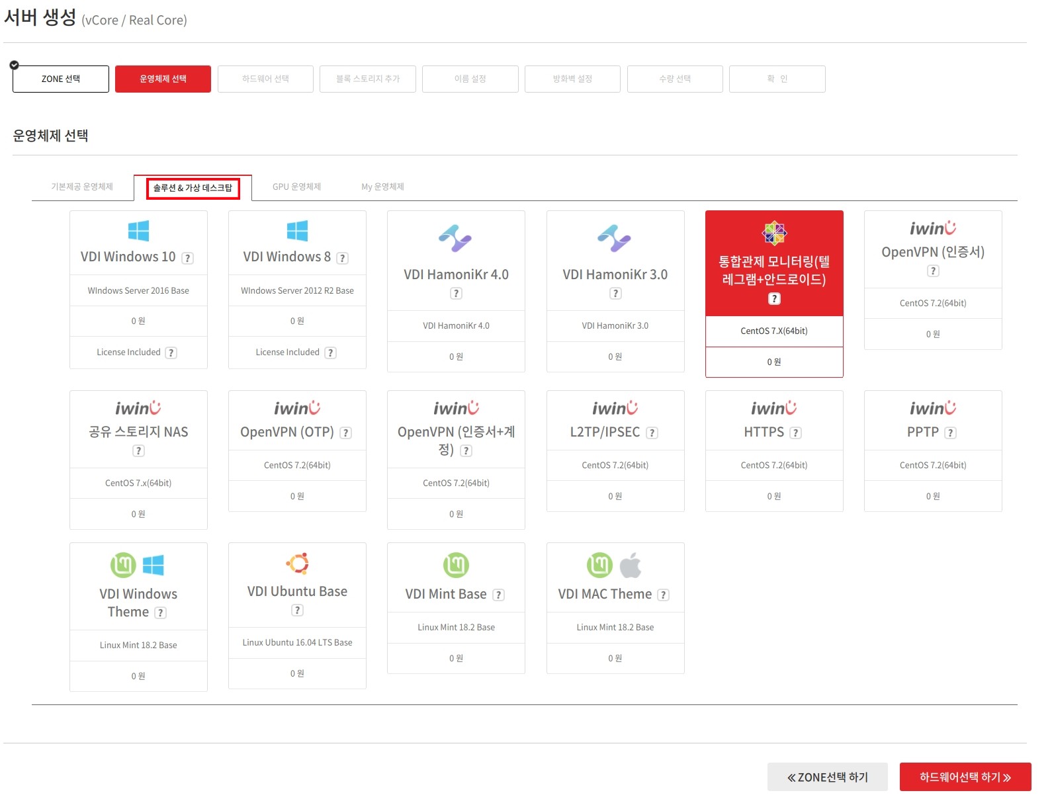Screen dimensions: 1052x799
Task: Select VDI Windows 8 title
Action: (286, 257)
